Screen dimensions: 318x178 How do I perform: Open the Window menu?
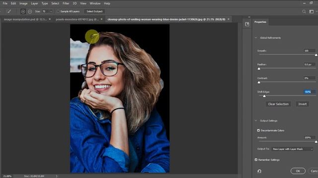tap(95, 3)
